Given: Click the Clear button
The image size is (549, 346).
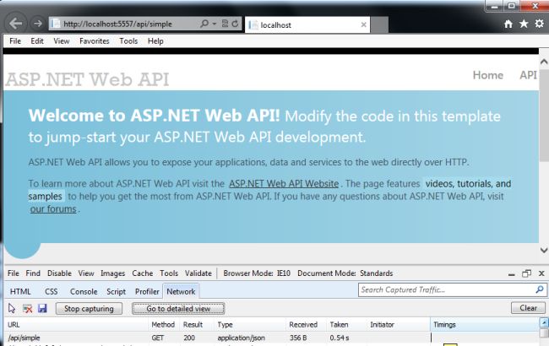Looking at the screenshot, I should click(528, 308).
